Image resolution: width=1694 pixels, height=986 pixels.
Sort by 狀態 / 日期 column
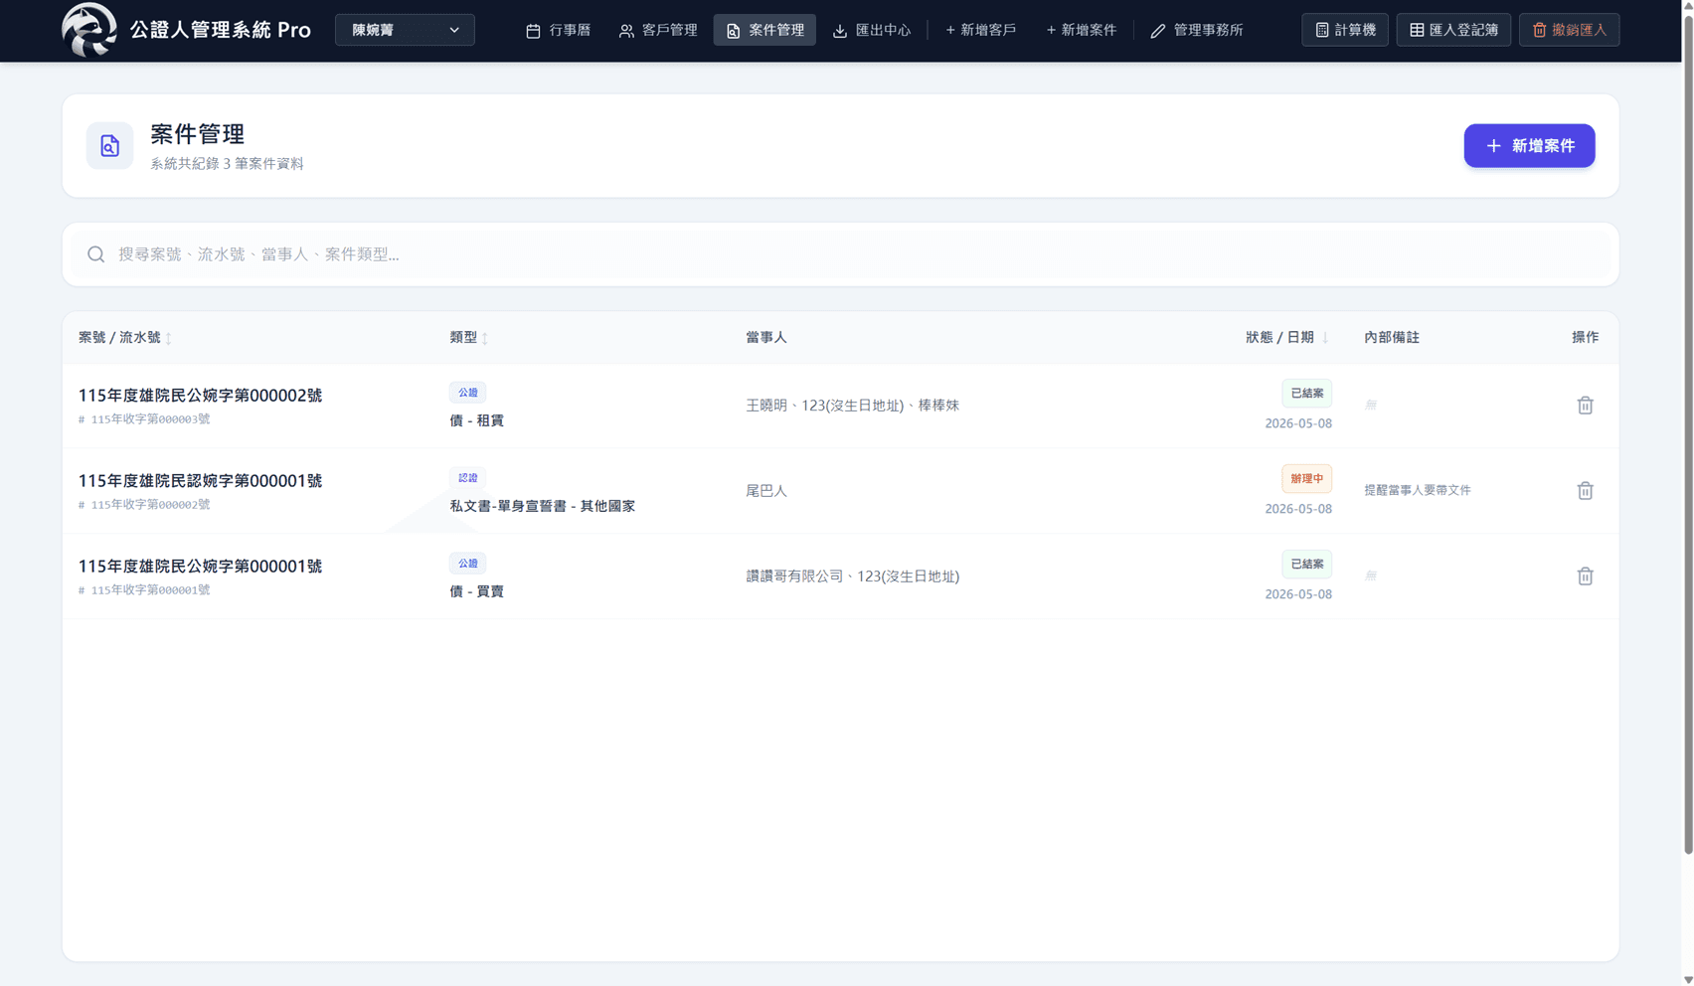tap(1286, 337)
